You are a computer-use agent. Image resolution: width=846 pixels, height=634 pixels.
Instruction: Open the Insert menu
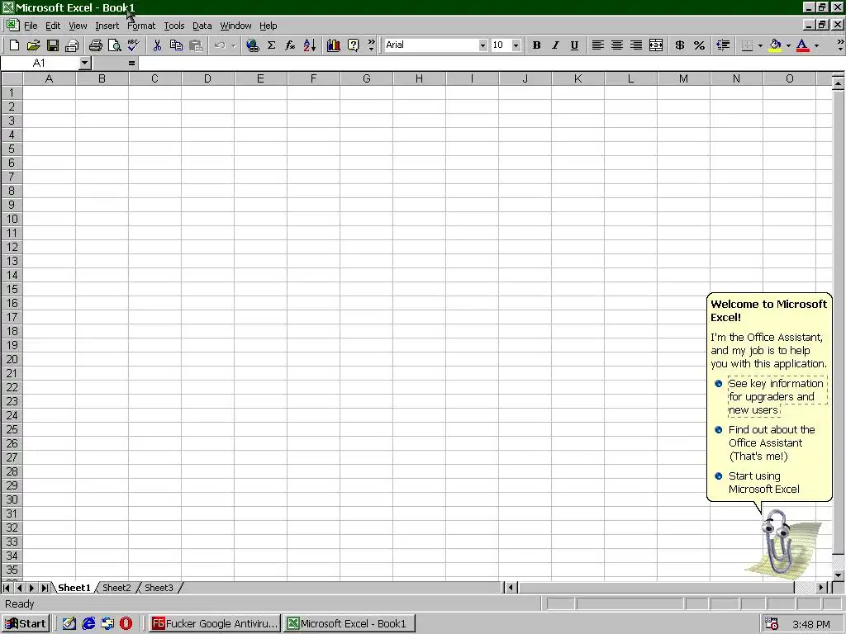[x=107, y=26]
